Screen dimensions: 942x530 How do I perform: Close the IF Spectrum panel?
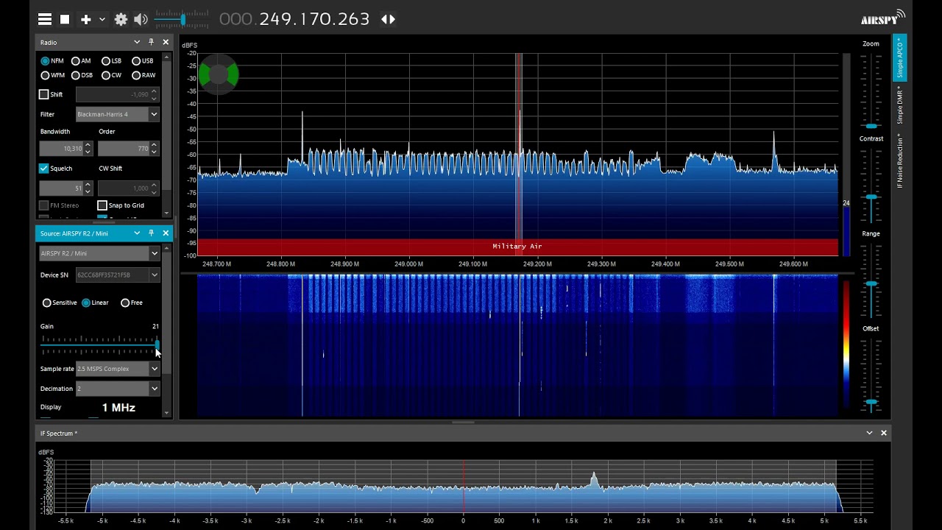point(884,433)
